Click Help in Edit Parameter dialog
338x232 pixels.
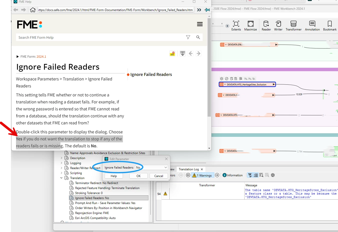pyautogui.click(x=114, y=176)
